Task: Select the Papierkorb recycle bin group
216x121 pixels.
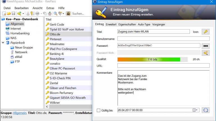Action: (18, 43)
